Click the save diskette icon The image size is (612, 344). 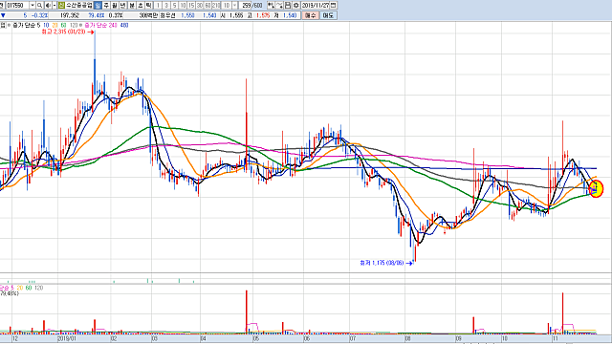tap(288, 5)
